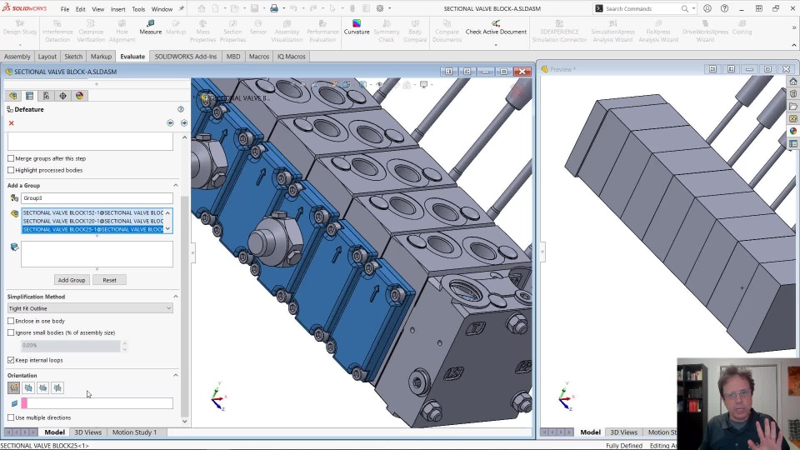Click the Group3 name input field
Screen dimensions: 800x450
pyautogui.click(x=97, y=198)
